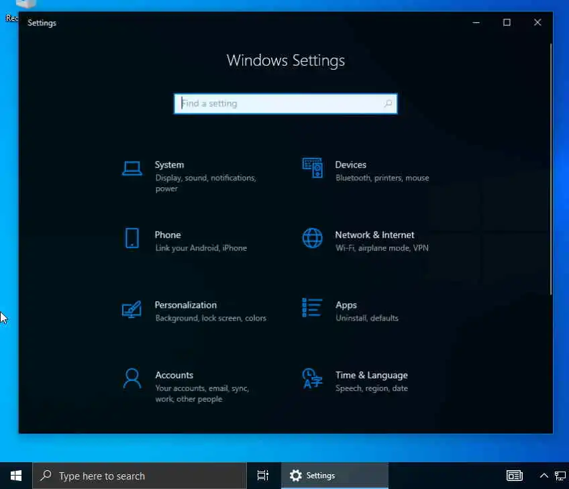Open Accounts title link
This screenshot has width=569, height=489.
pyautogui.click(x=174, y=375)
